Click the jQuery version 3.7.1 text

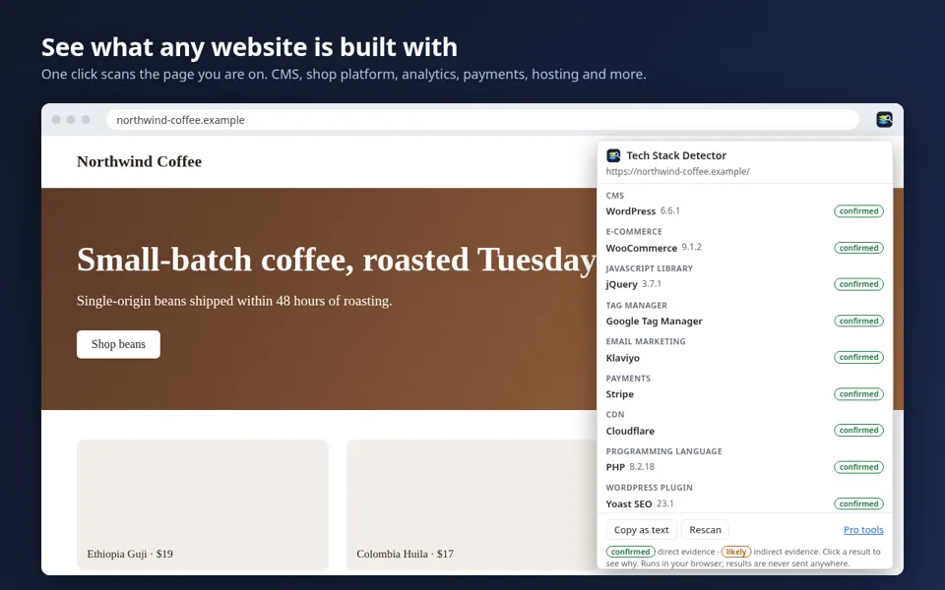652,283
